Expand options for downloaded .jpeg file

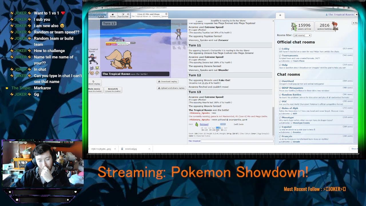pyautogui.click(x=115, y=149)
